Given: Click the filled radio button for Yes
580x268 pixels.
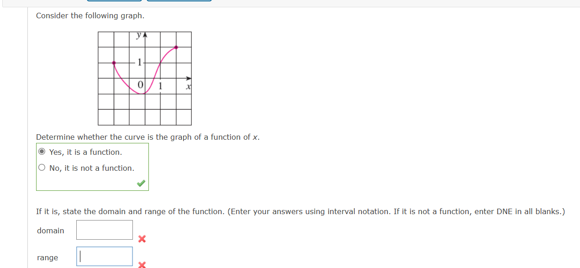Looking at the screenshot, I should click(x=42, y=152).
